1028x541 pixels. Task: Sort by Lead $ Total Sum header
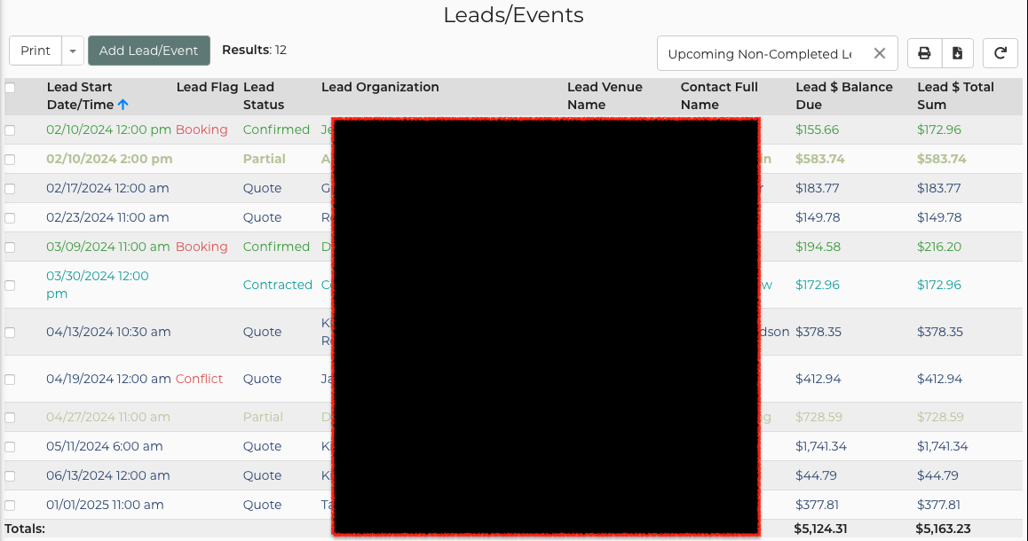pyautogui.click(x=955, y=96)
